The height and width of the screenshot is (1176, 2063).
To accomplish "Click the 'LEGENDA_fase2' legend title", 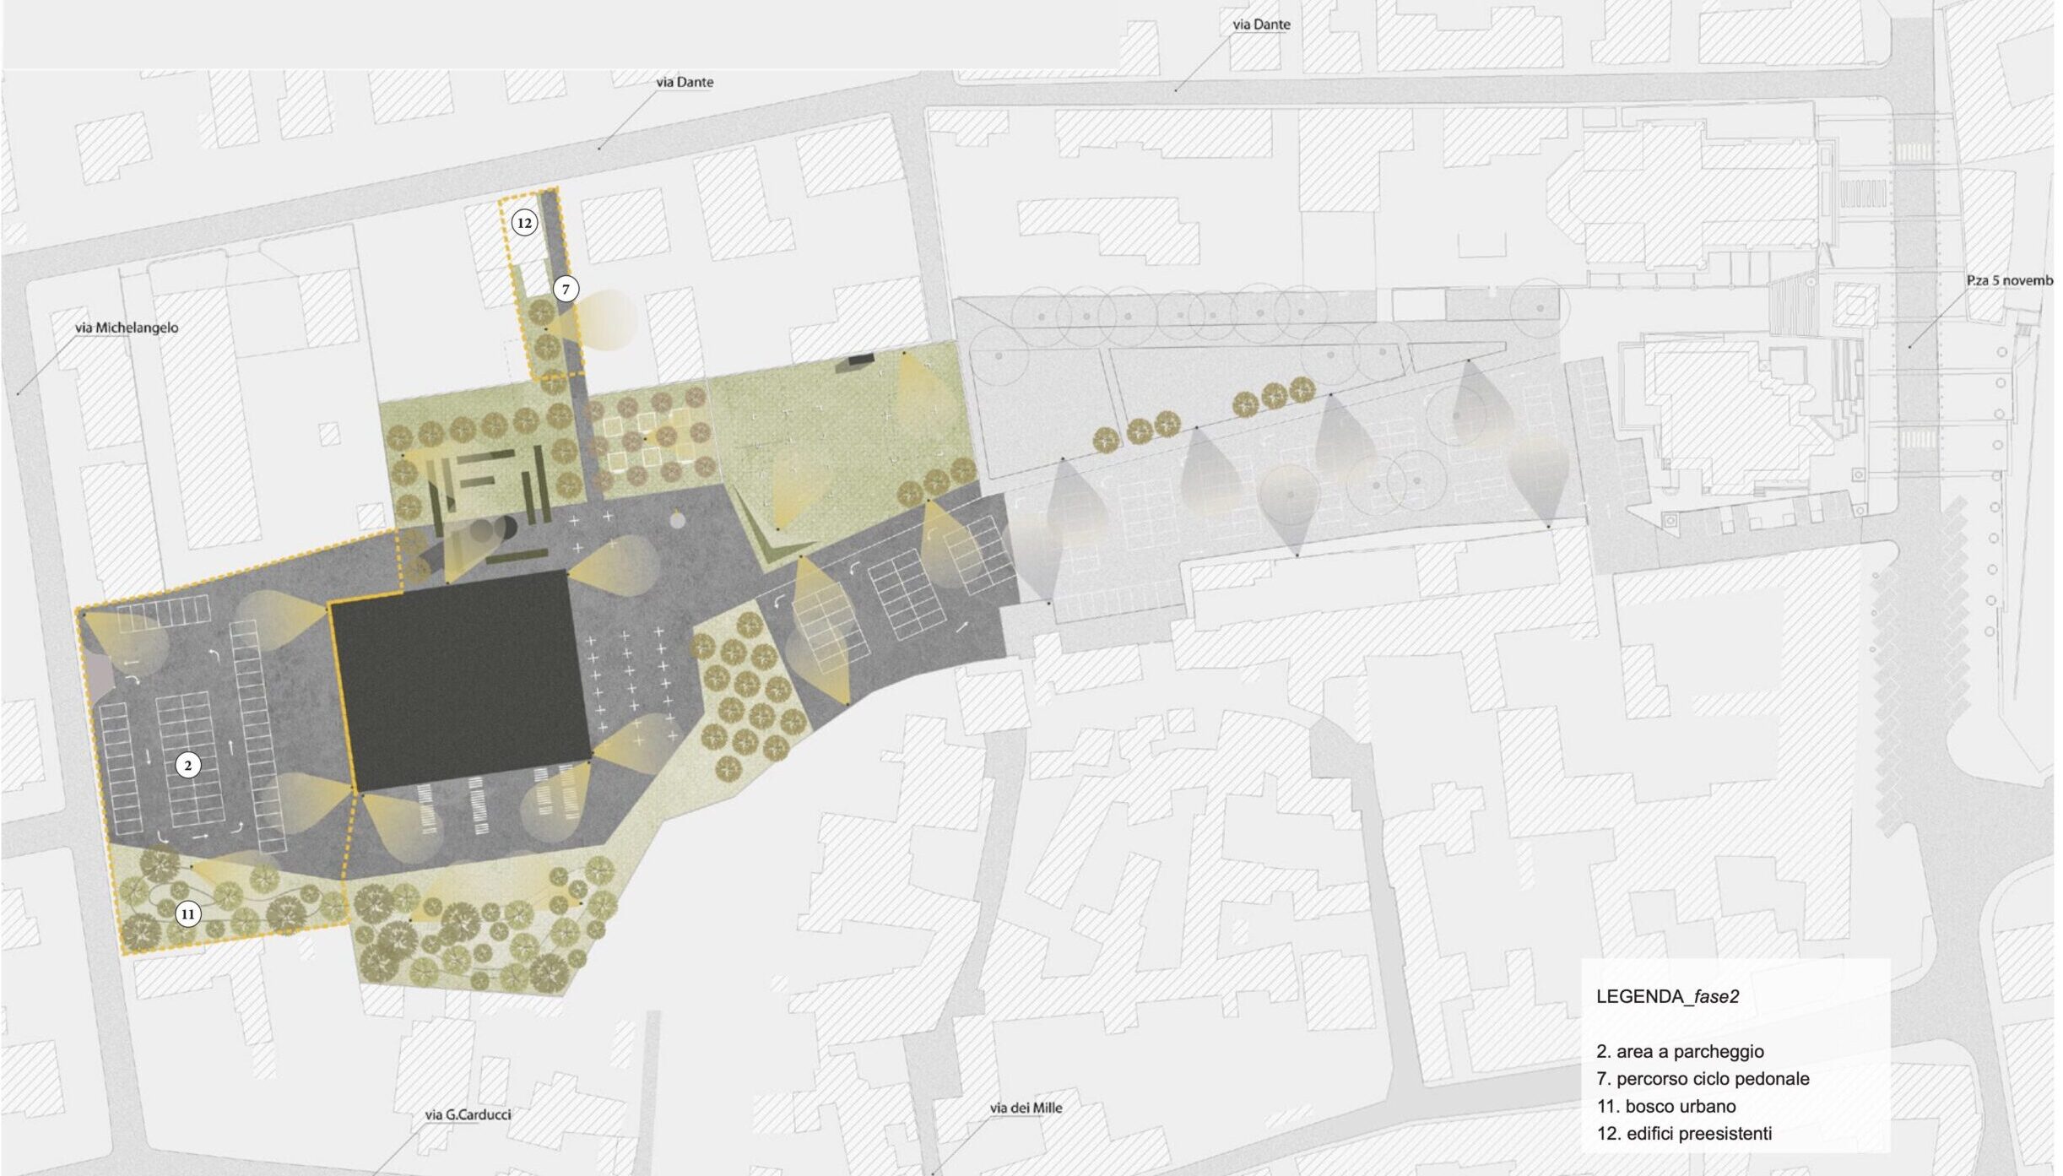I will pyautogui.click(x=1667, y=996).
